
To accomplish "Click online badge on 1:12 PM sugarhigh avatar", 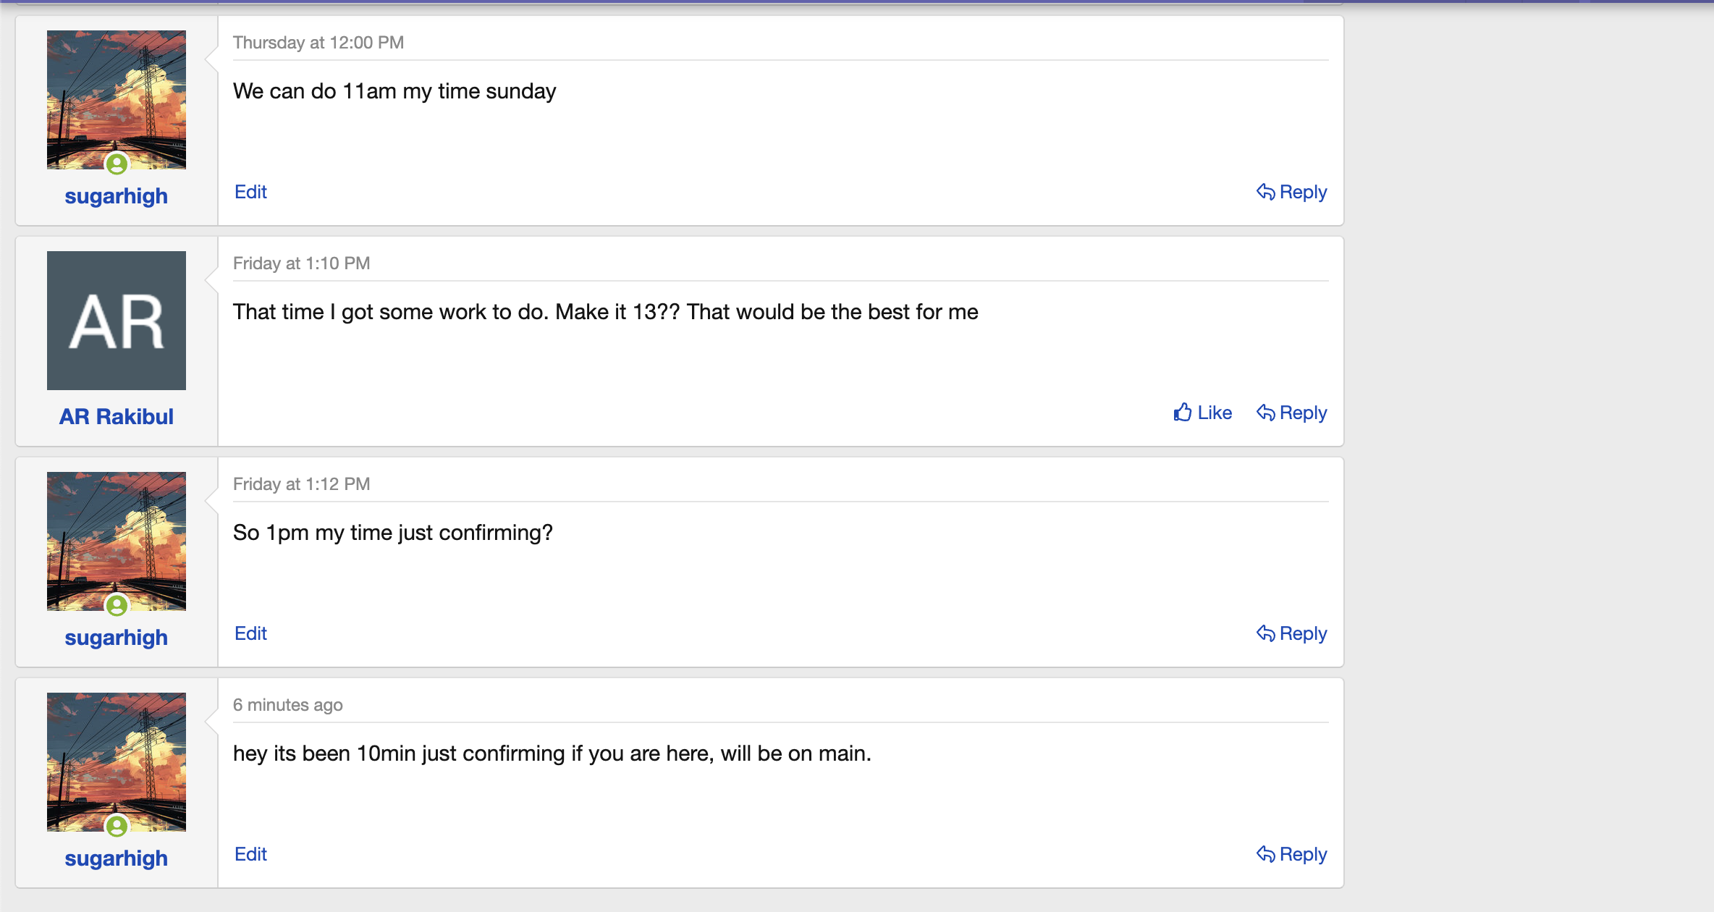I will (x=117, y=605).
